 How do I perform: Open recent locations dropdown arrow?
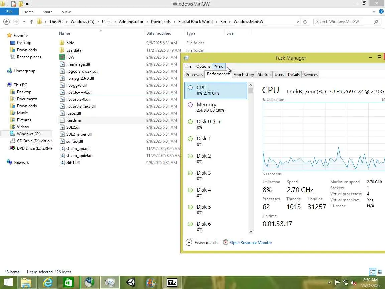(24, 22)
